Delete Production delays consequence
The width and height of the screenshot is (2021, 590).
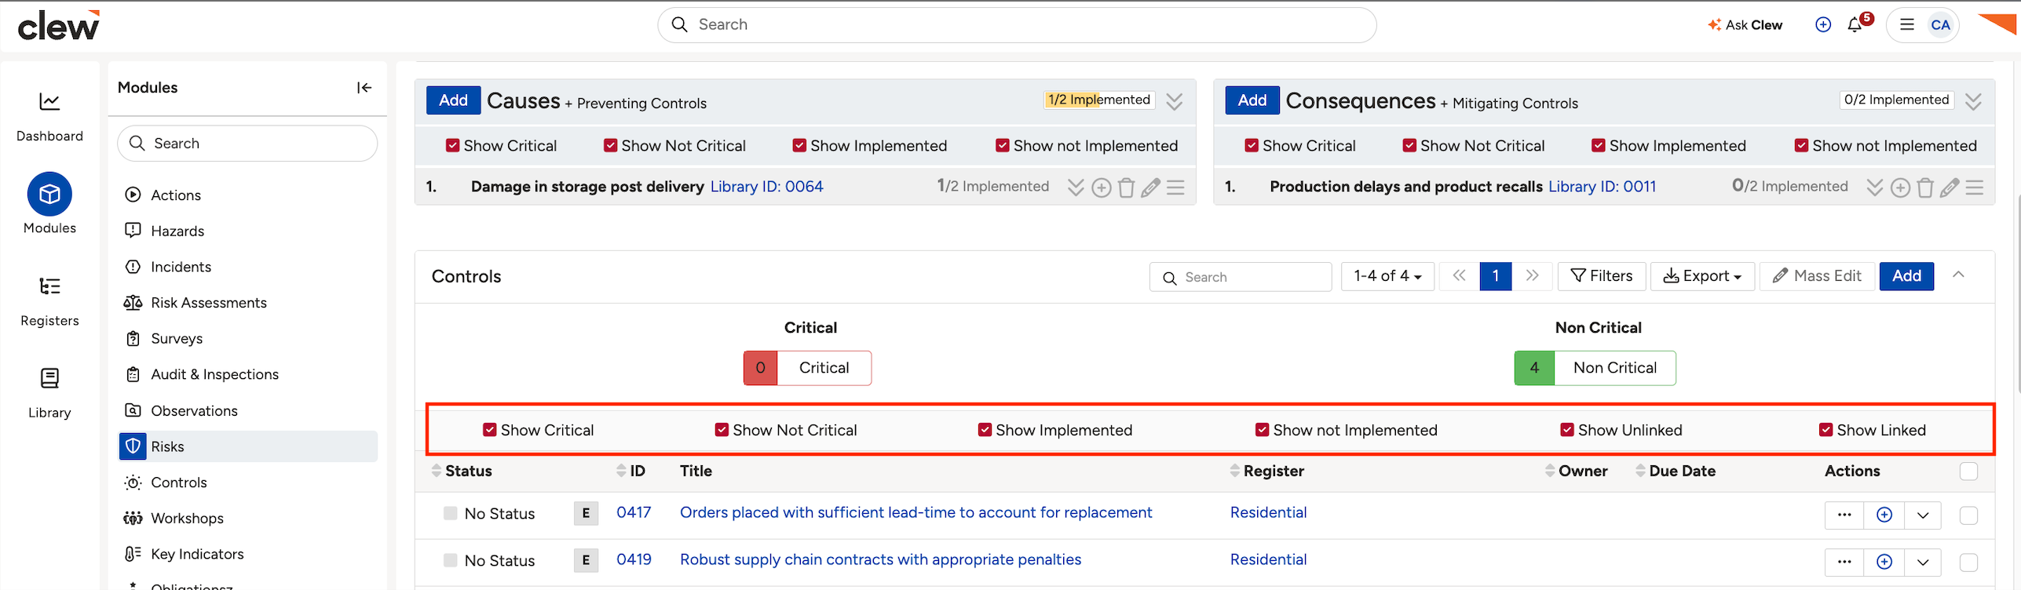pos(1925,188)
